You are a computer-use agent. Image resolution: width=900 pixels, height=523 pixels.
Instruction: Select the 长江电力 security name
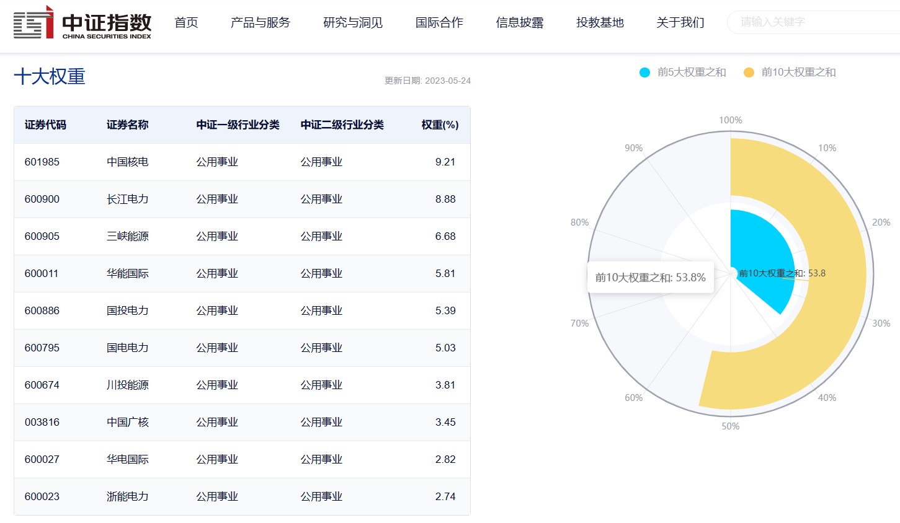pyautogui.click(x=128, y=199)
